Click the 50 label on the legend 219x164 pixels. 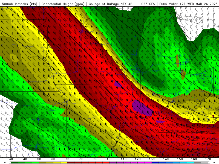(39, 159)
